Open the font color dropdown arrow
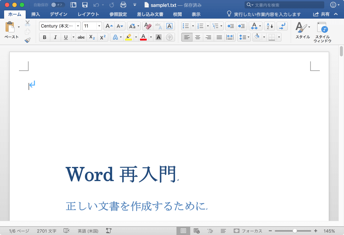The image size is (344, 235). tap(151, 37)
